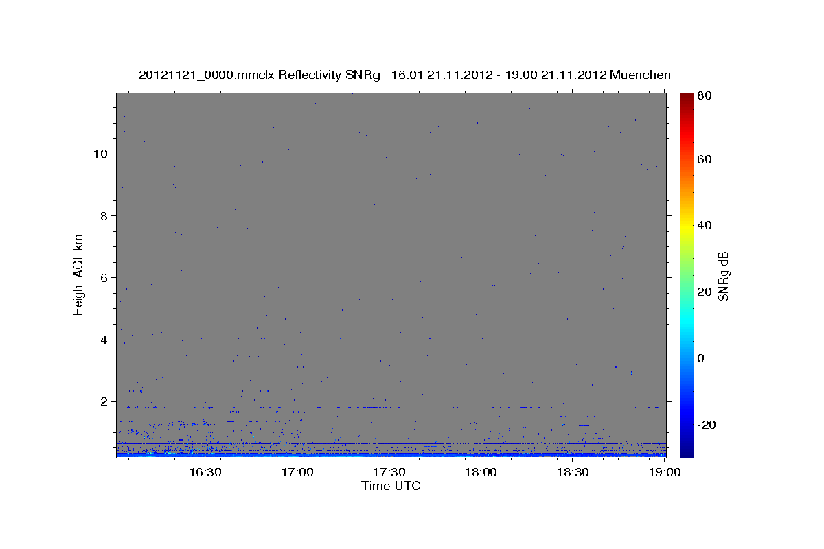824x549 pixels.
Task: Click the colorbar value 60
Action: pos(706,159)
